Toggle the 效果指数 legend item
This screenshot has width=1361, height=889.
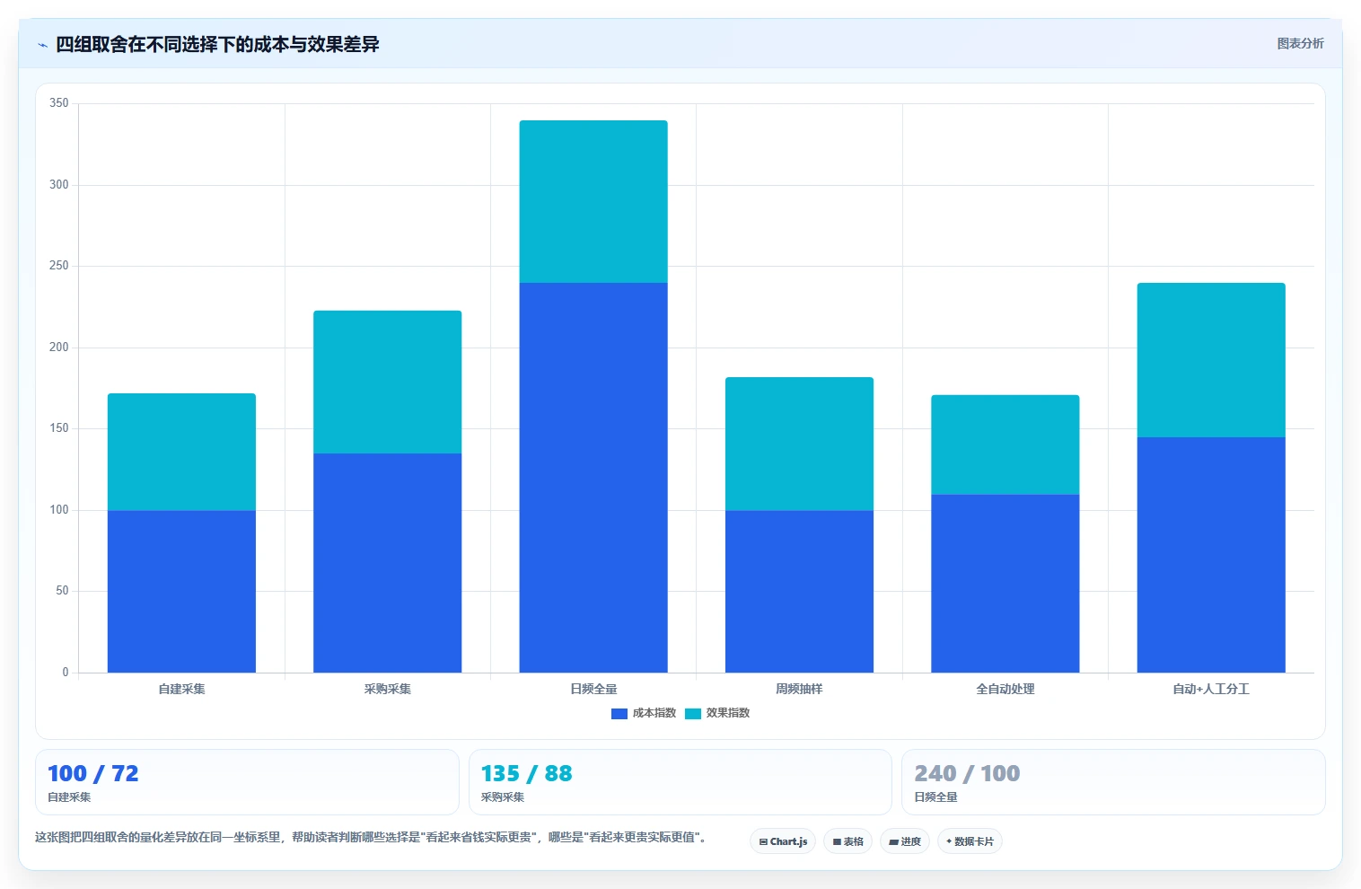point(717,713)
